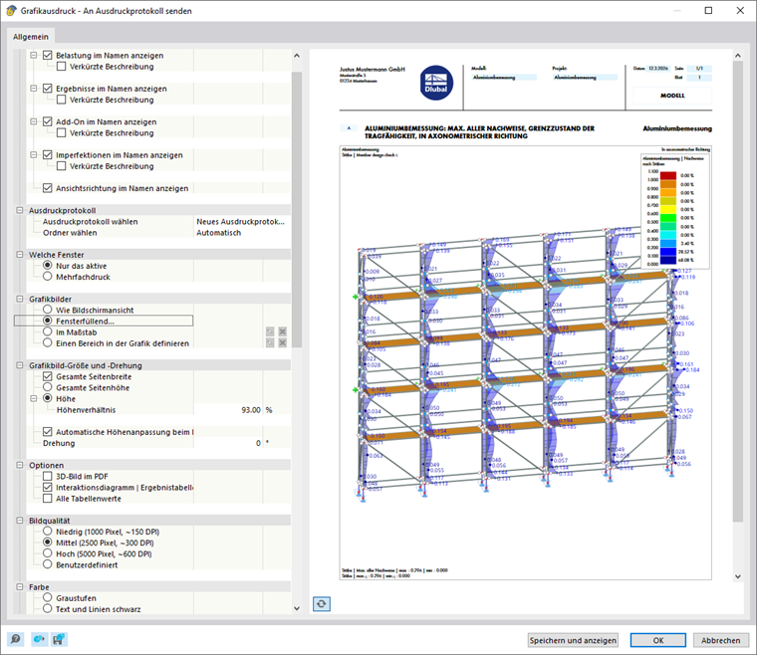Collapse the Ausdruckprotokoll section
This screenshot has height=655, width=757.
(20, 210)
